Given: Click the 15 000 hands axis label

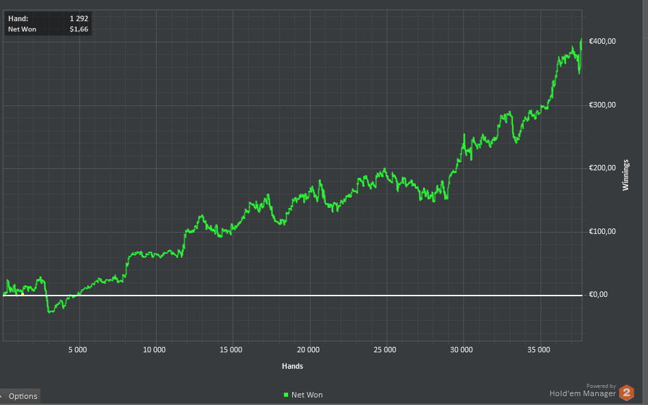Looking at the screenshot, I should click(231, 350).
